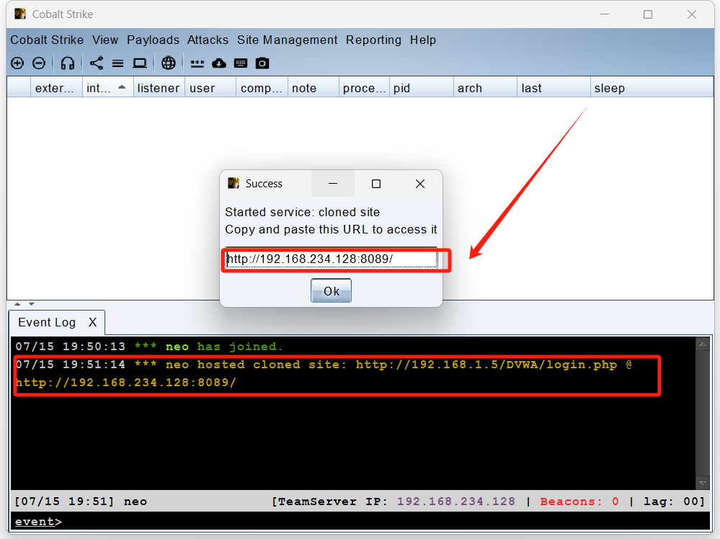Maximize the Success dialog
Viewport: 720px width, 539px height.
(376, 184)
